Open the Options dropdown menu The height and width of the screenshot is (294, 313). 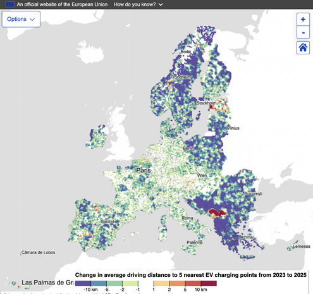(21, 19)
